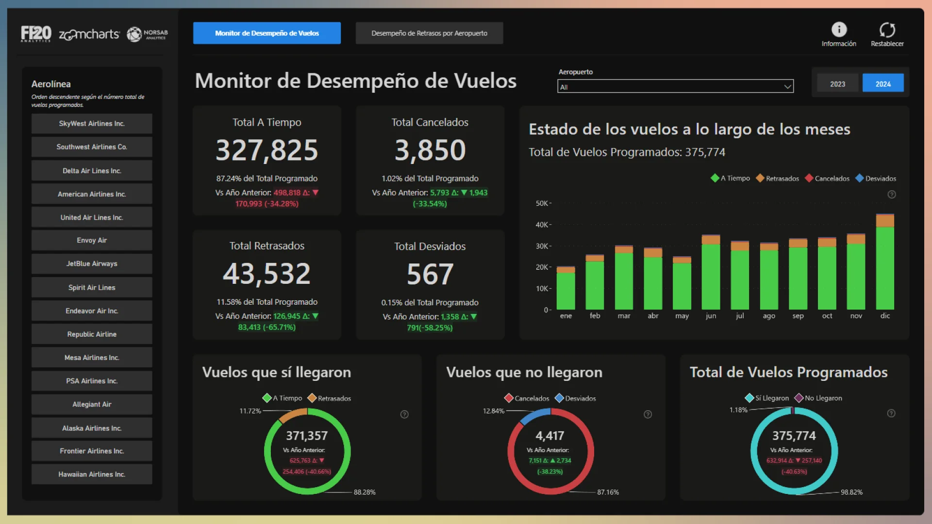Screen dimensions: 932x524
Task: Click the Norsab Analytics logo
Action: tap(147, 34)
